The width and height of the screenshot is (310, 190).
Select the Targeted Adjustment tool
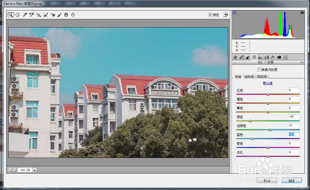[38, 15]
